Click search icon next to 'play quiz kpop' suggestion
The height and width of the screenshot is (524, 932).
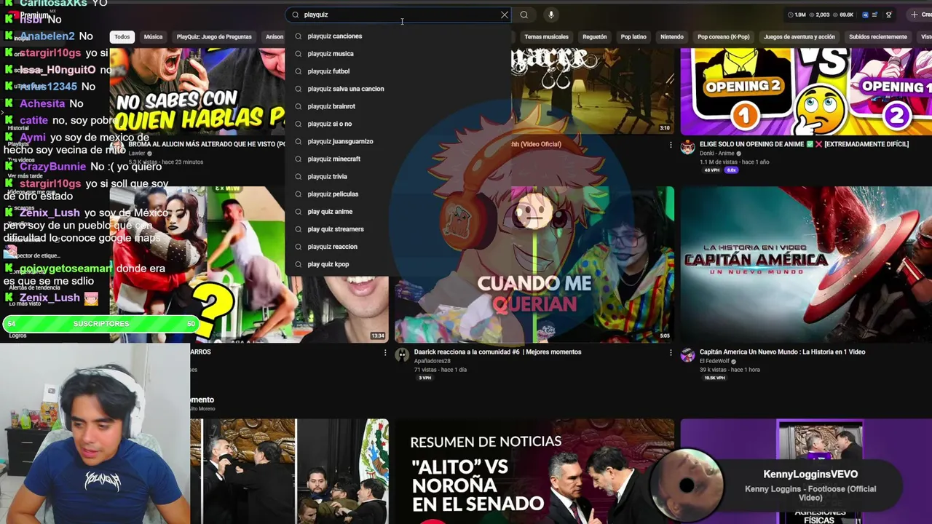click(298, 264)
